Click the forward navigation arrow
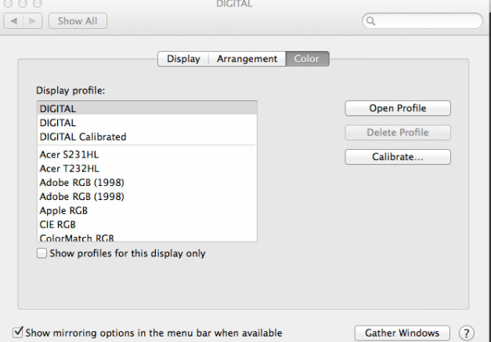Image resolution: width=491 pixels, height=342 pixels. 33,21
